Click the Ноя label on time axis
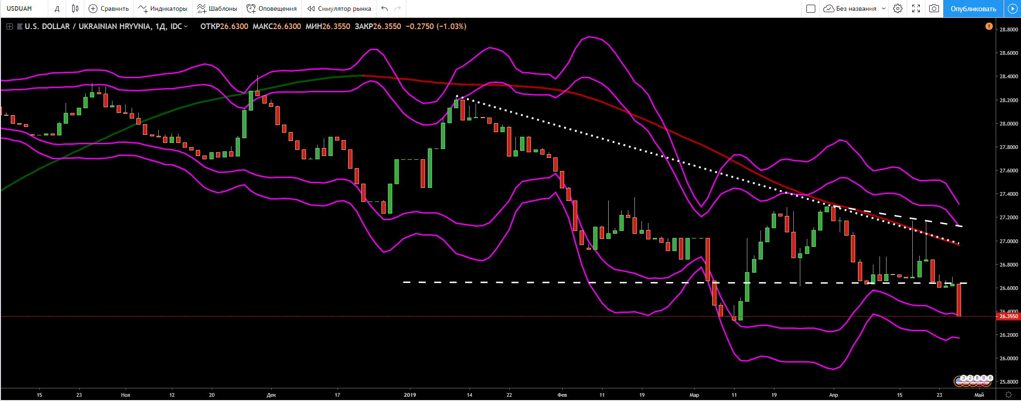This screenshot has width=1021, height=401. click(x=126, y=395)
